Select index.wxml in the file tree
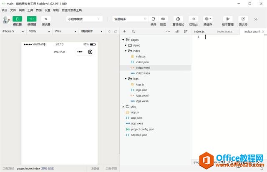 pos(155,67)
